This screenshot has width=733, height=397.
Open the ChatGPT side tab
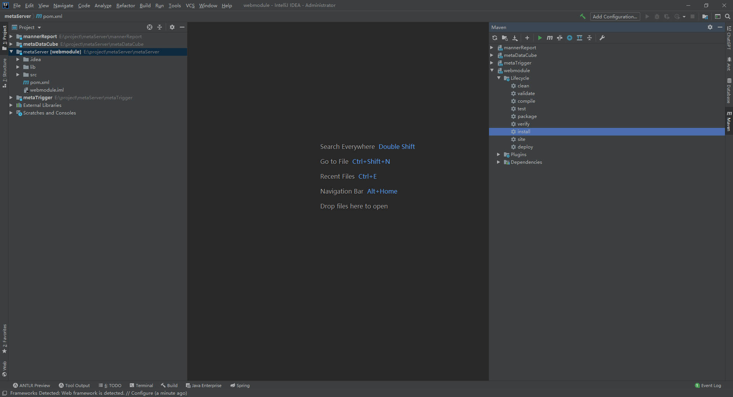tap(729, 38)
